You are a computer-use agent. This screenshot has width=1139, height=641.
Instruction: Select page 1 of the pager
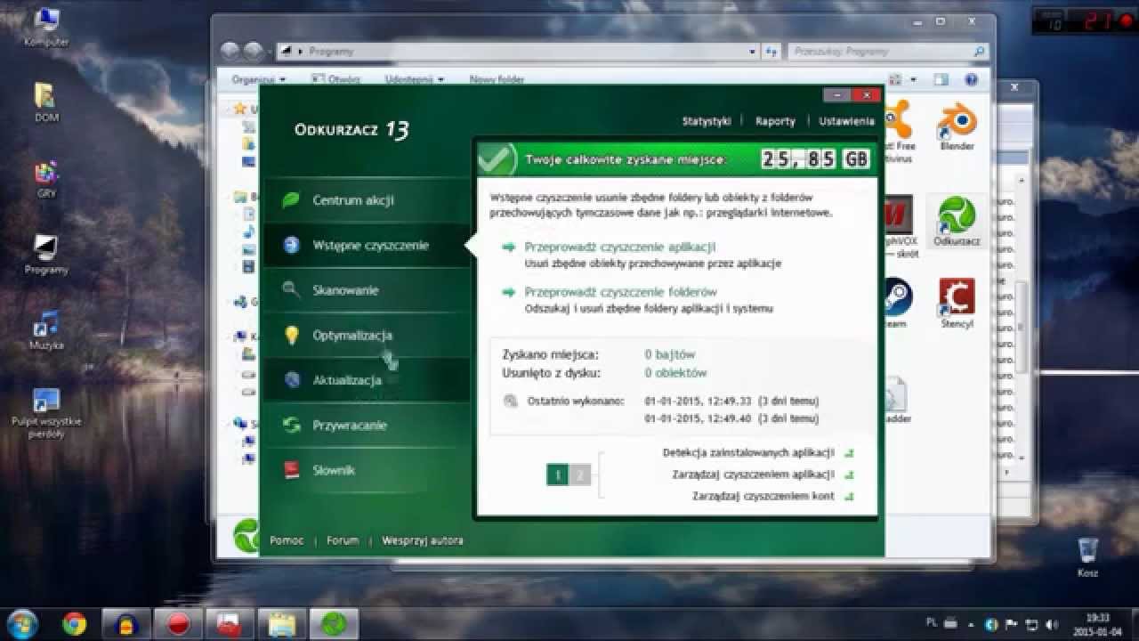pos(558,475)
